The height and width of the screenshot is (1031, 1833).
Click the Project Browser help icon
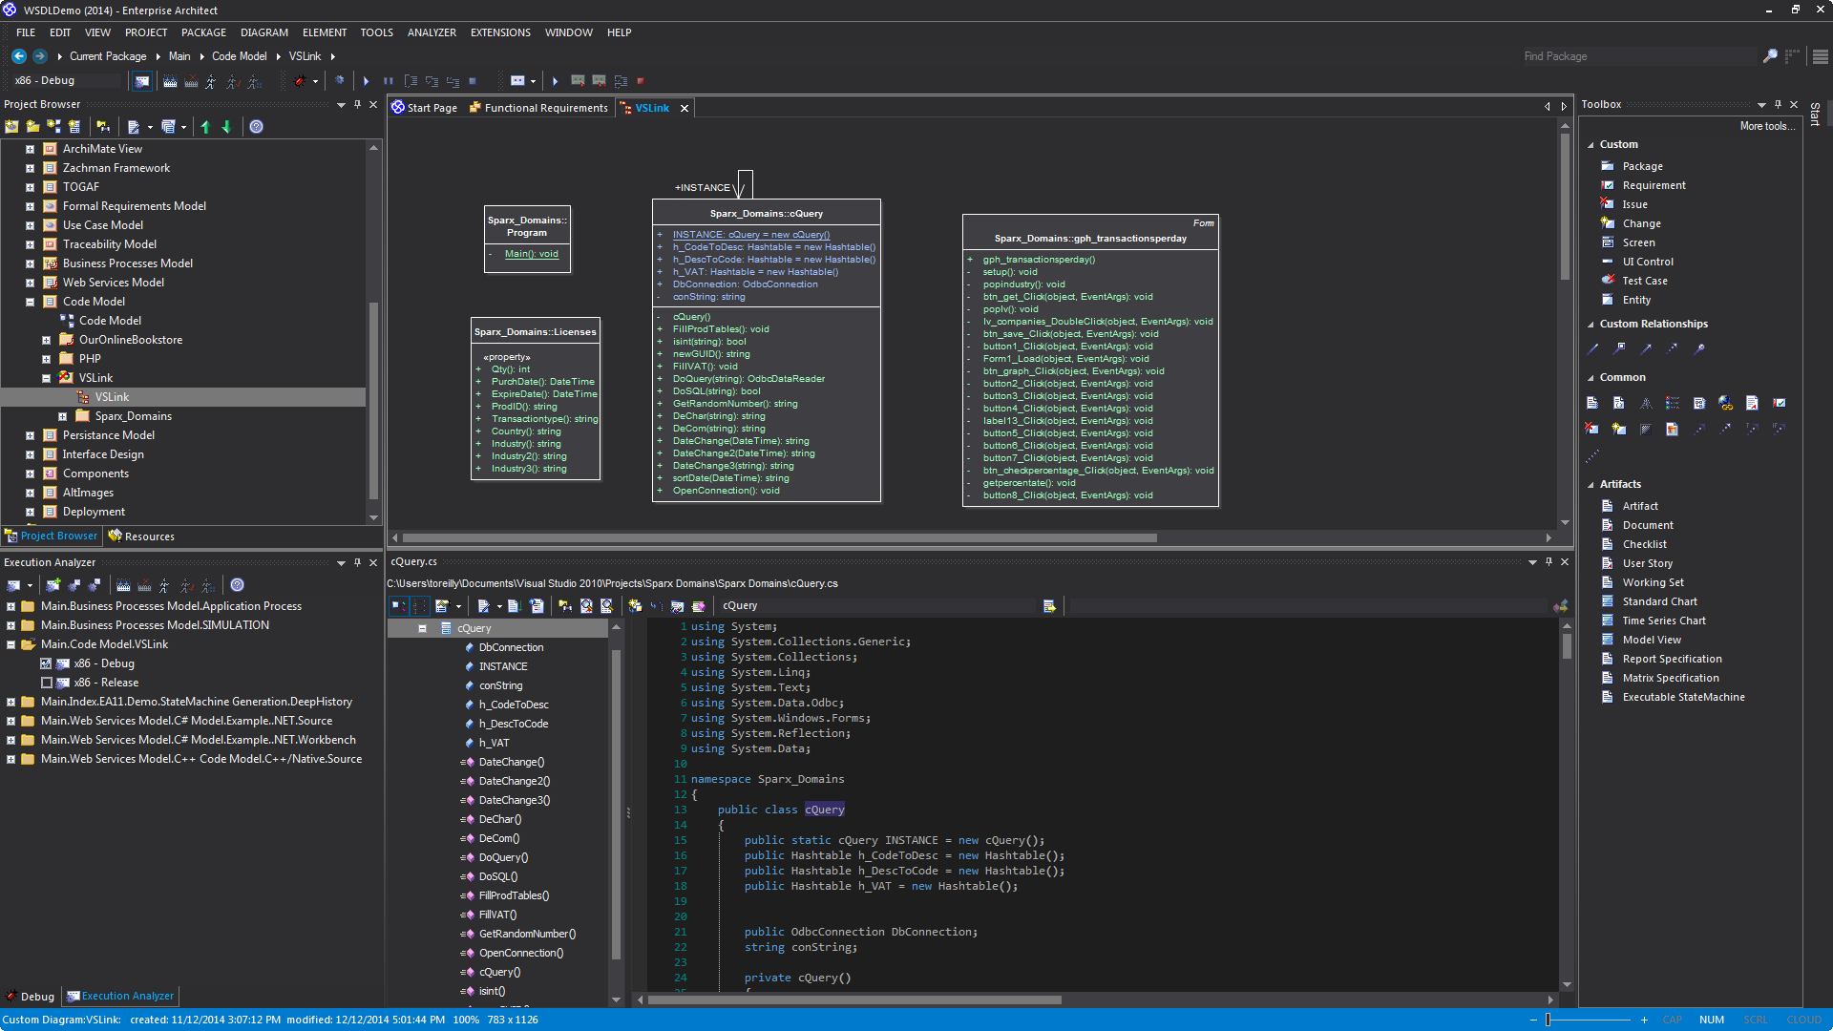coord(256,127)
